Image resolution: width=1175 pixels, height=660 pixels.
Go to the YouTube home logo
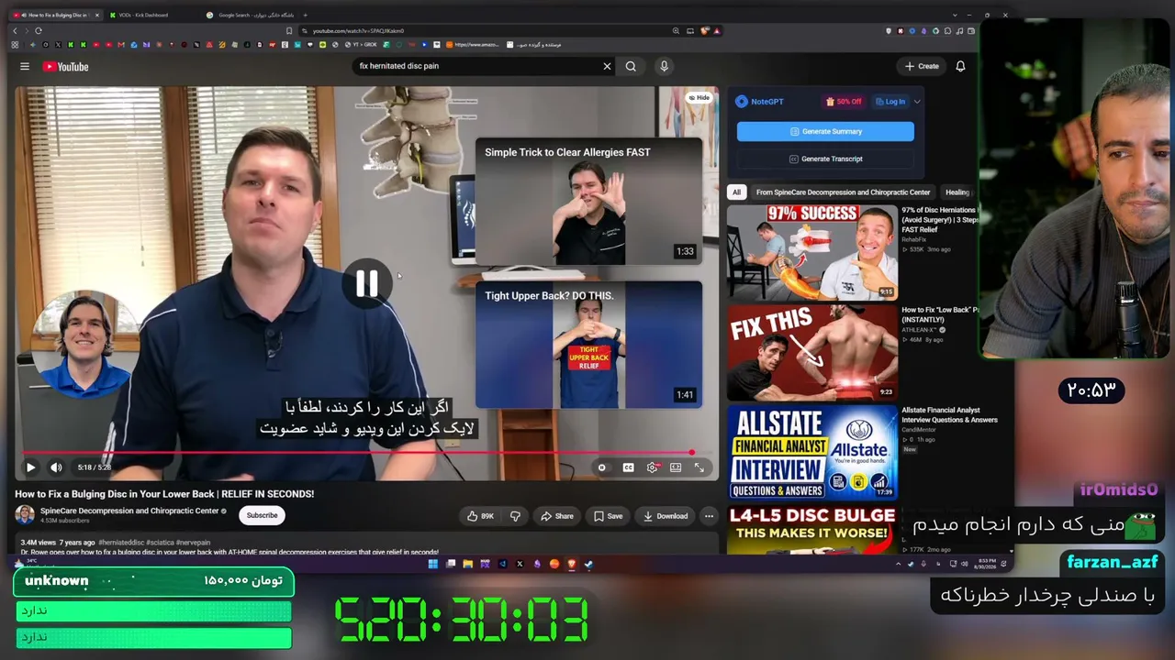(x=65, y=66)
